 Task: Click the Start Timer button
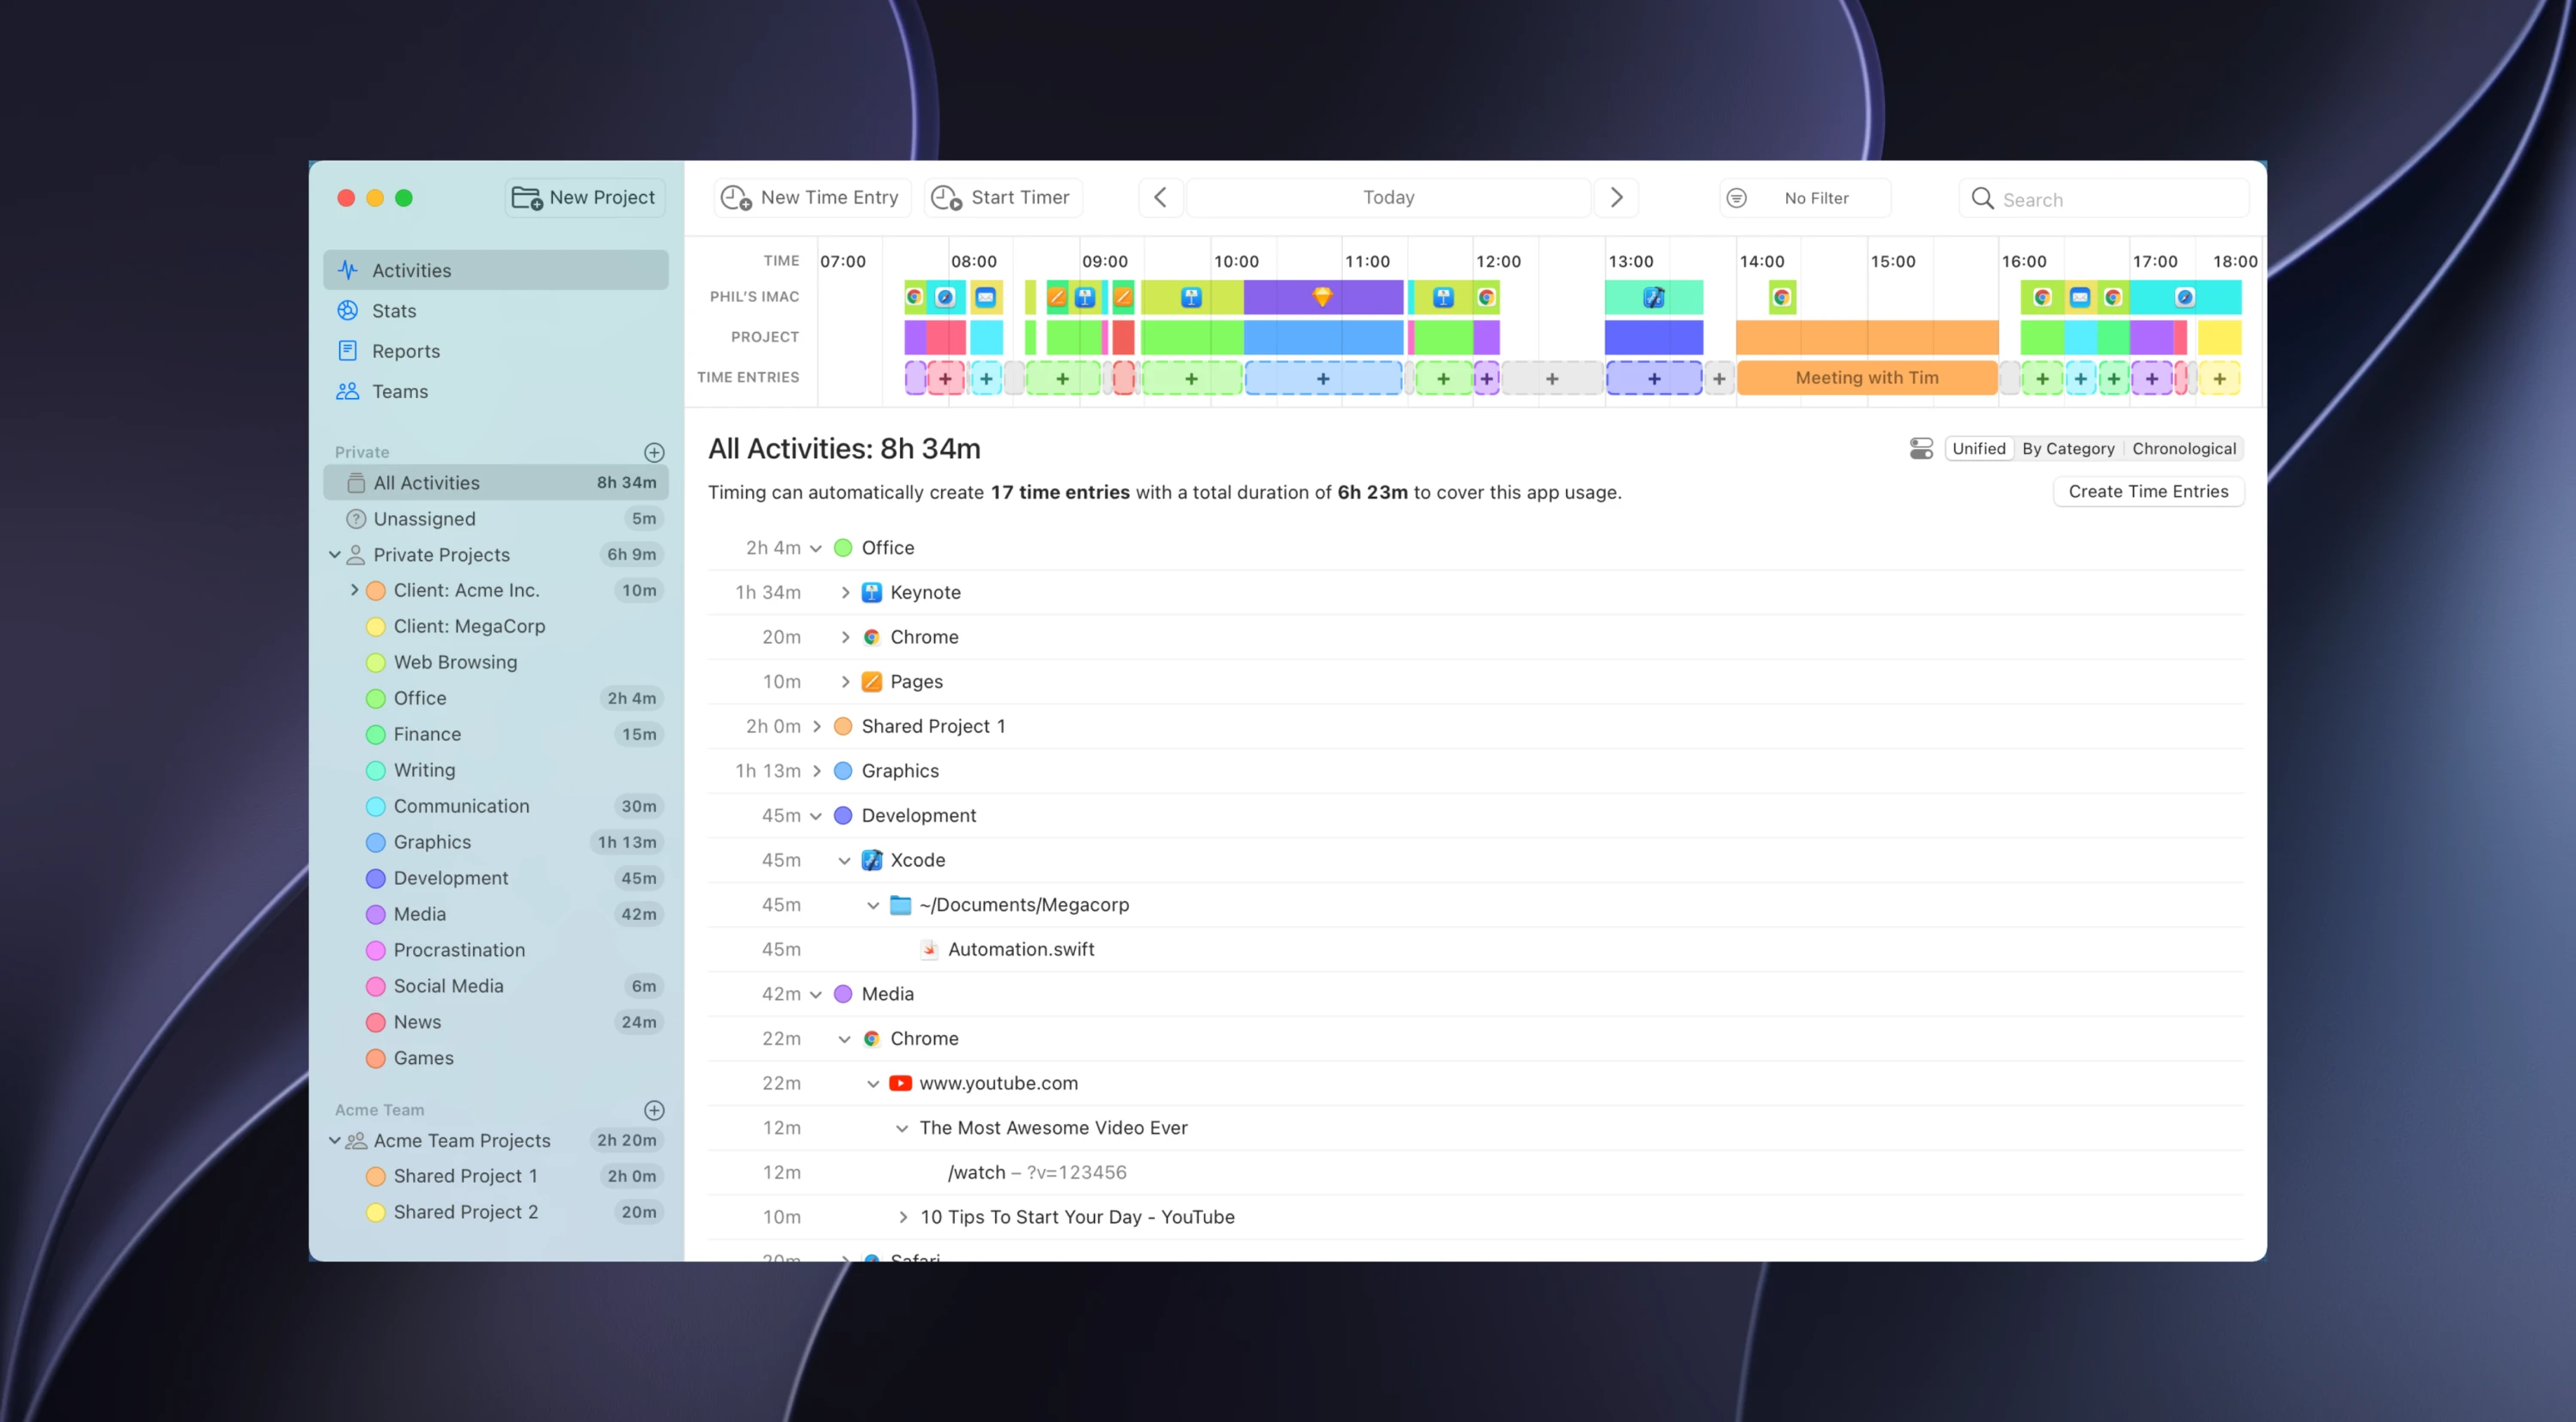pyautogui.click(x=1002, y=198)
